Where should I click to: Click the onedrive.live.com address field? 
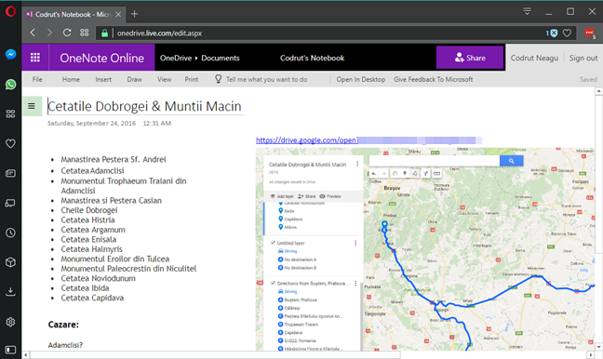click(159, 33)
